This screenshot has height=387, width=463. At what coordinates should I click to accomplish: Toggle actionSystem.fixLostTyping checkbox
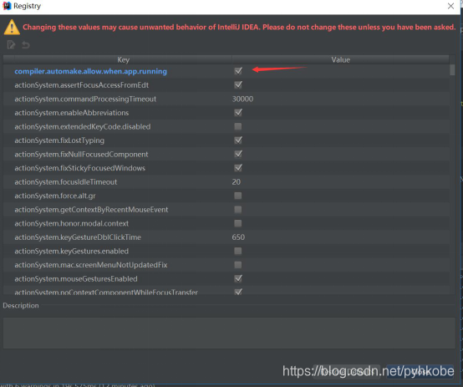(238, 140)
